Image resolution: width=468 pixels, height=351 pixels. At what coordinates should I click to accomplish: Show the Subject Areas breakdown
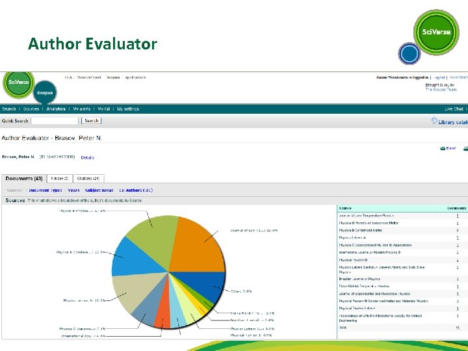[x=99, y=190]
